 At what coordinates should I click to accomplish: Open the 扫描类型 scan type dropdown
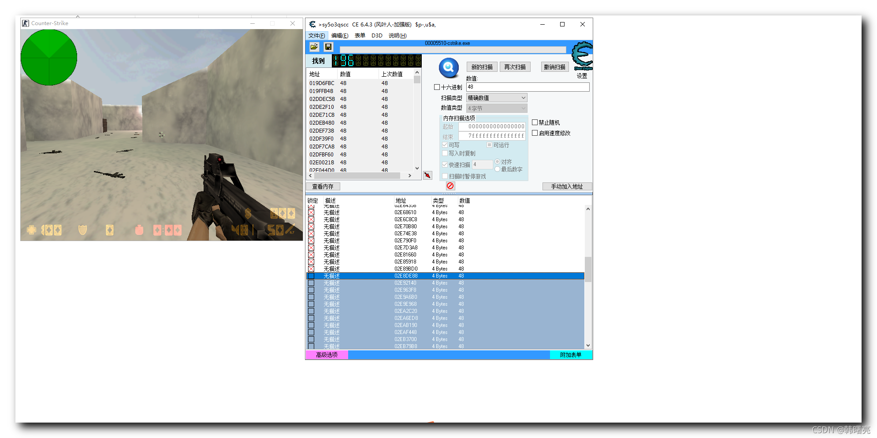pyautogui.click(x=497, y=98)
